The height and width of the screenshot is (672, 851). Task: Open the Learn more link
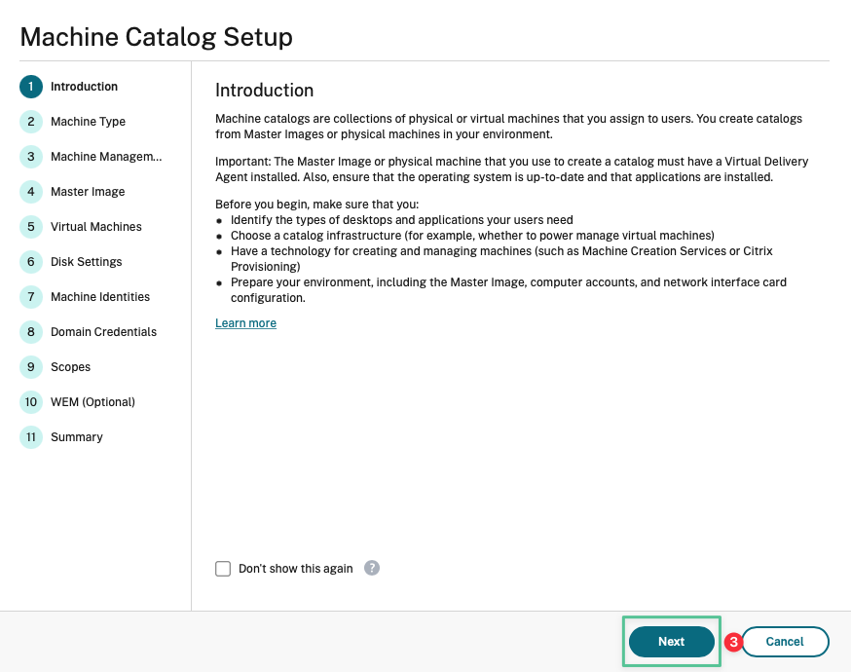click(245, 323)
